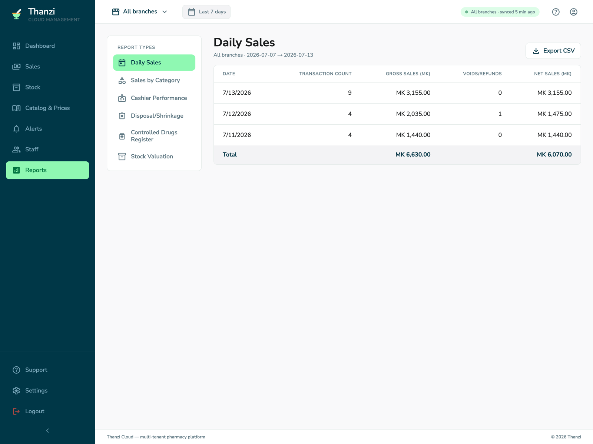
Task: Click the branch storefront icon in top bar
Action: [x=116, y=12]
